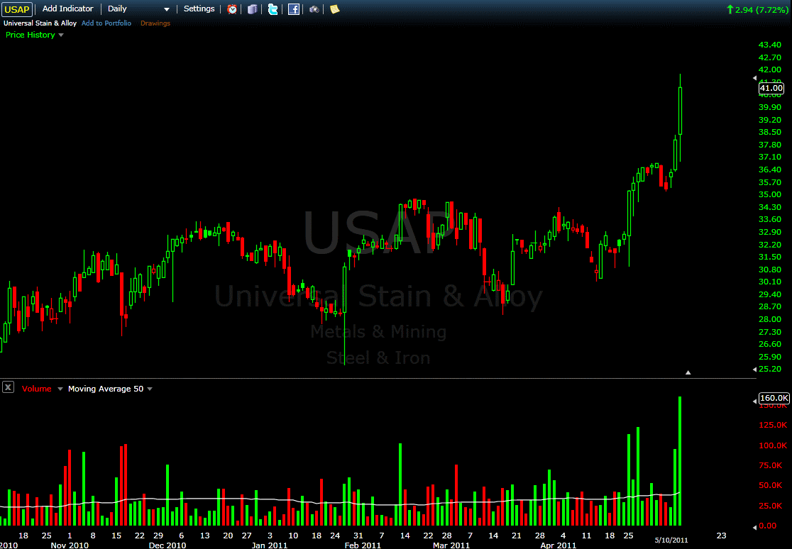Close the Volume pane with X button

8,387
